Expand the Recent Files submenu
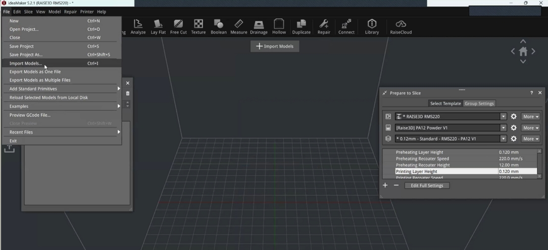Viewport: 548px width, 250px height. pos(62,132)
